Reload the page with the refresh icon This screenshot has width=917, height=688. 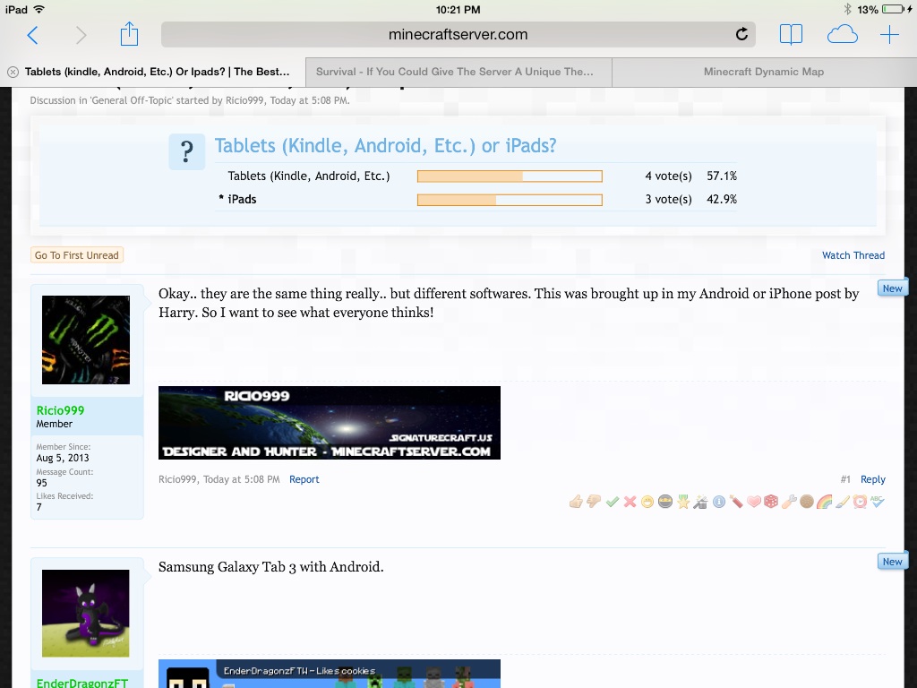point(741,34)
